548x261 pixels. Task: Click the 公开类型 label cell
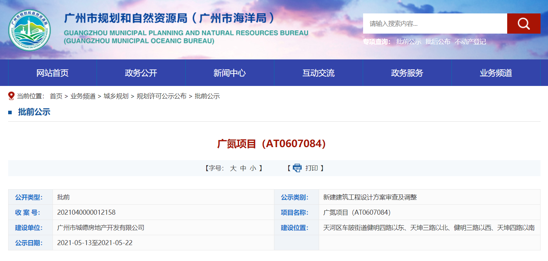[x=31, y=197]
